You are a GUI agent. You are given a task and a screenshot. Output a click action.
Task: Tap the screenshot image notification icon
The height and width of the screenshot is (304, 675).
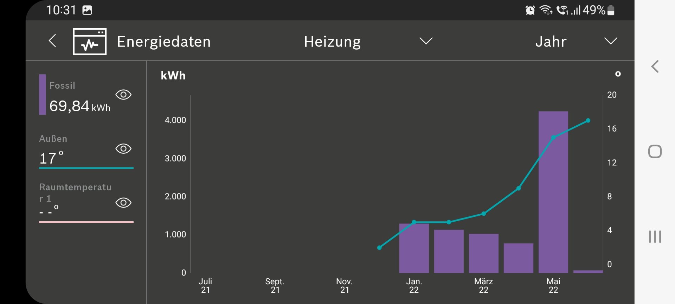(x=87, y=10)
